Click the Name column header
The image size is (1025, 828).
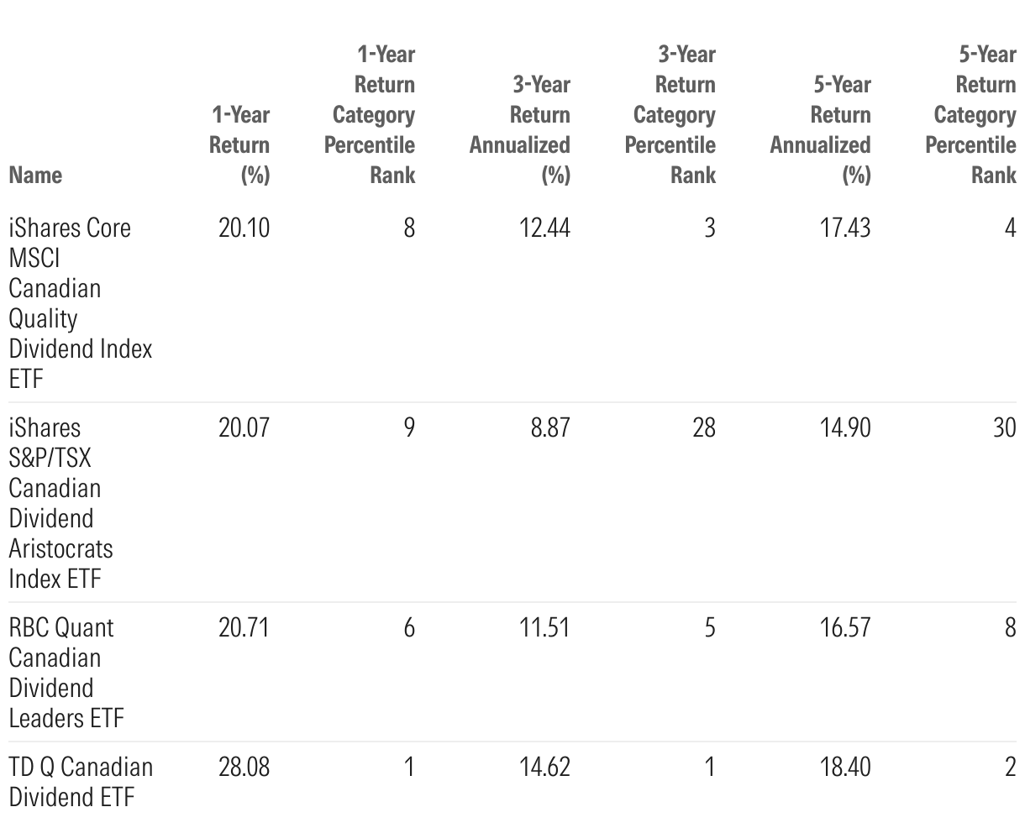pyautogui.click(x=35, y=175)
